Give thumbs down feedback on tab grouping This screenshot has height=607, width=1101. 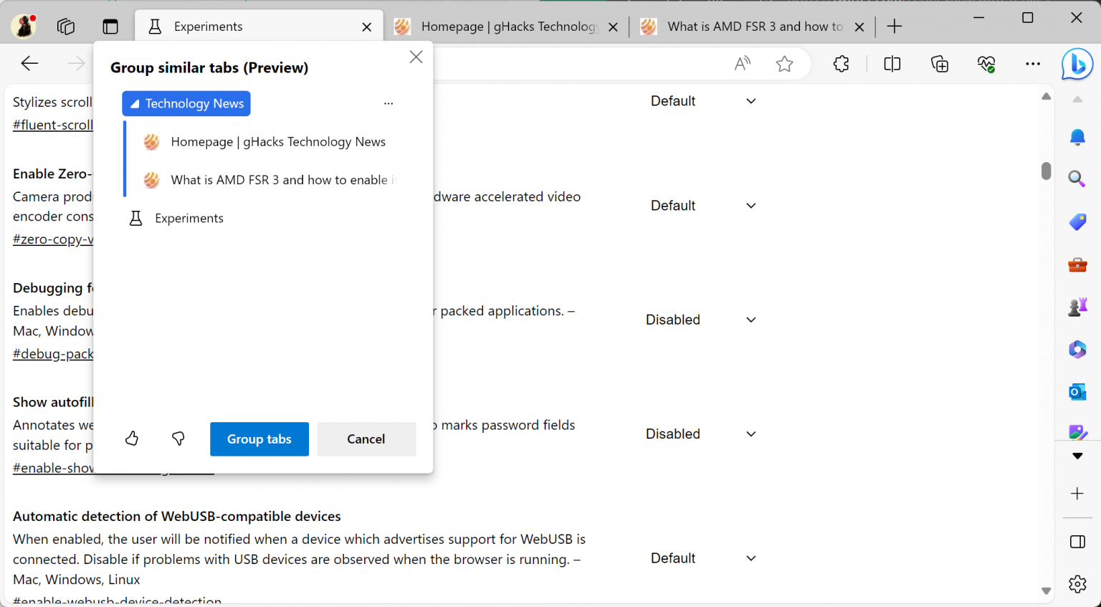pos(178,439)
